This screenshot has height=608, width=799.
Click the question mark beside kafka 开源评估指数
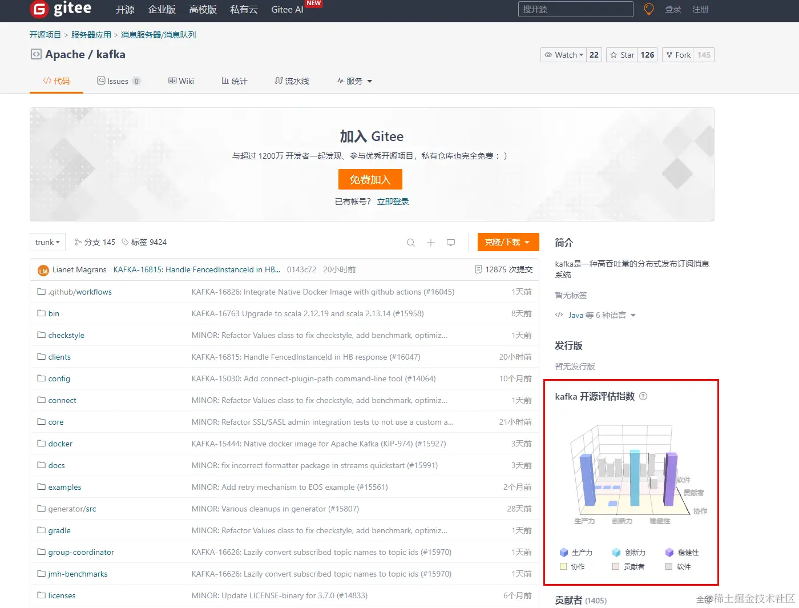pyautogui.click(x=643, y=396)
